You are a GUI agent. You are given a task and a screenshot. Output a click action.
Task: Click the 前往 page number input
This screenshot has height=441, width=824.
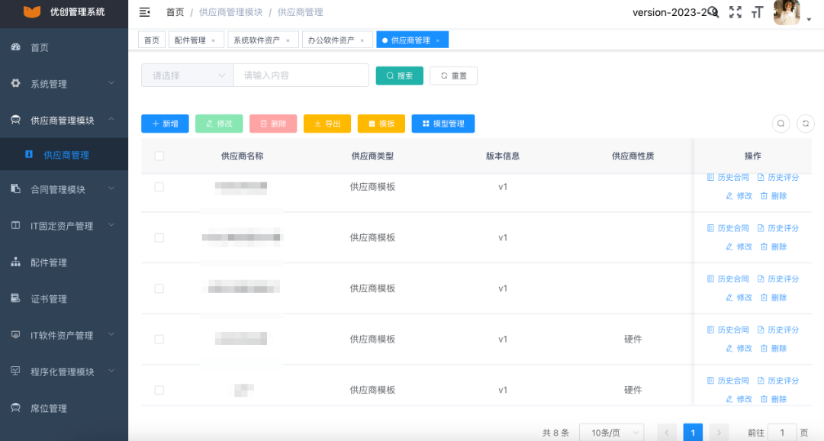click(x=783, y=432)
